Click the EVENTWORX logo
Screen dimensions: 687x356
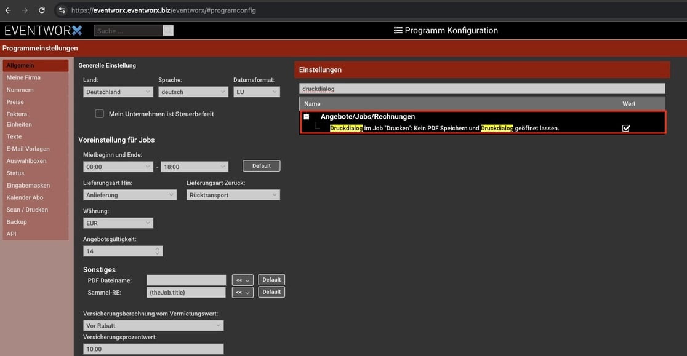43,30
